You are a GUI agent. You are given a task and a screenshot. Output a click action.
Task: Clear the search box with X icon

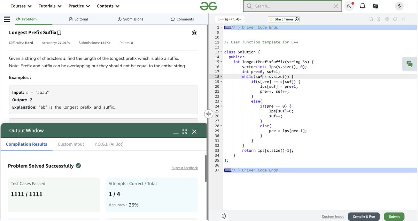click(335, 6)
